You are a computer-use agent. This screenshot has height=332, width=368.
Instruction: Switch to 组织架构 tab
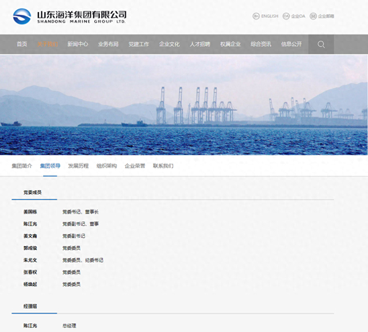coord(106,166)
